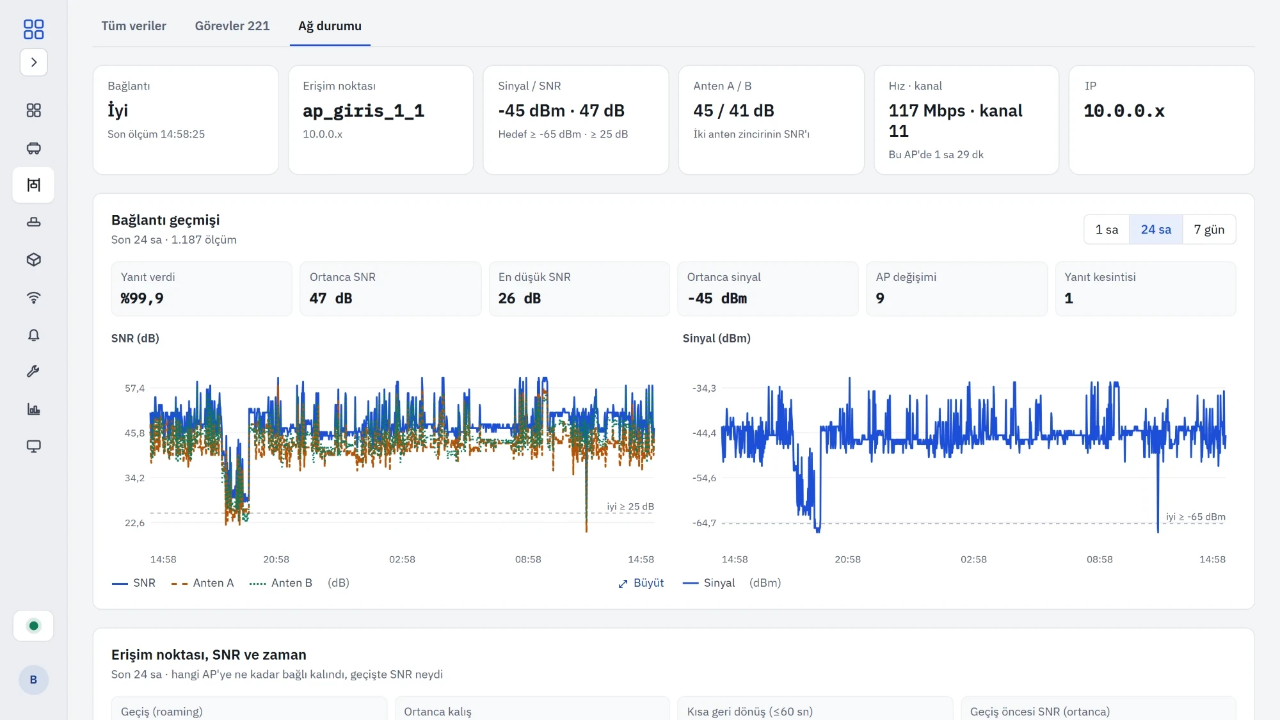Click the app logo grid icon
Screen dimensions: 1280x720
(33, 29)
